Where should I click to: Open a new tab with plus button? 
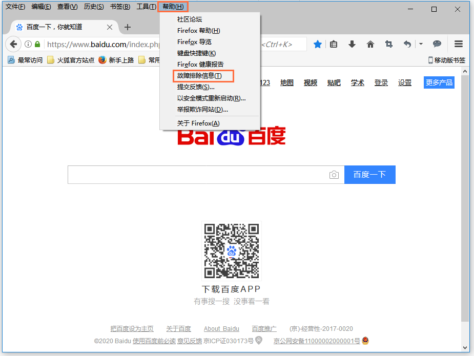pyautogui.click(x=128, y=27)
